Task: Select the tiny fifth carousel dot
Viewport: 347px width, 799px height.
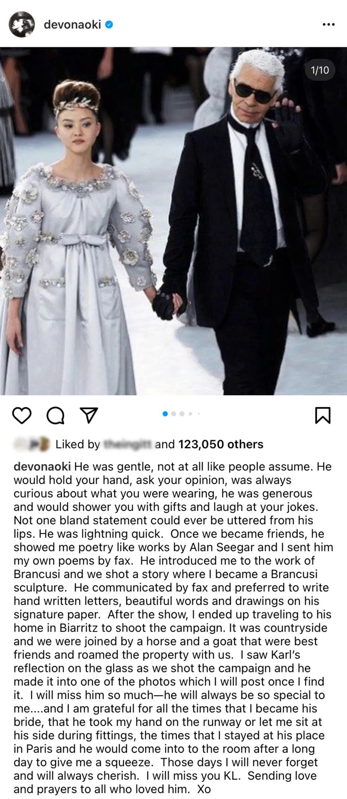Action: (199, 414)
